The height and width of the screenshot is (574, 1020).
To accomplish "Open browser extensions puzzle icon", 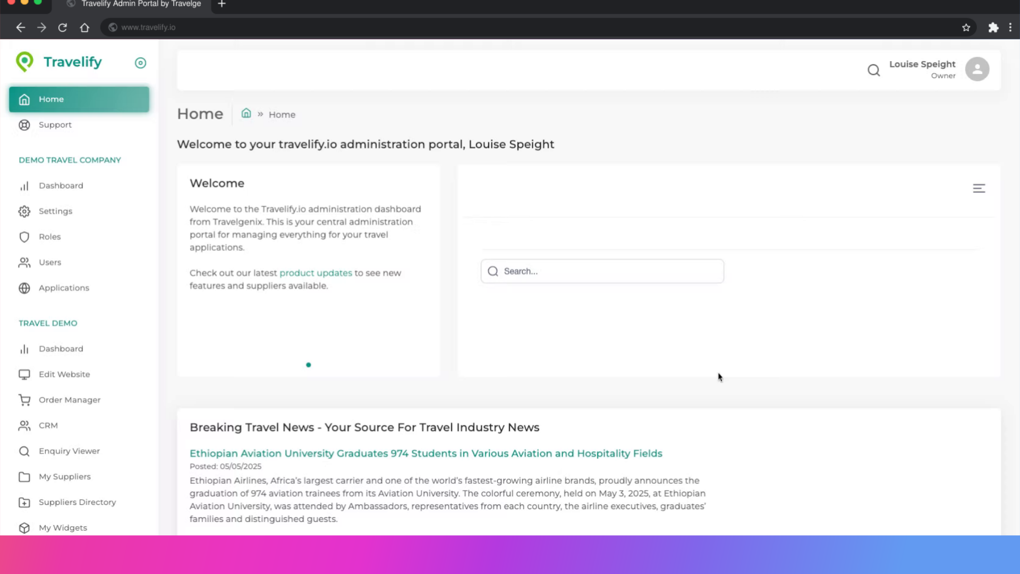I will (x=993, y=28).
